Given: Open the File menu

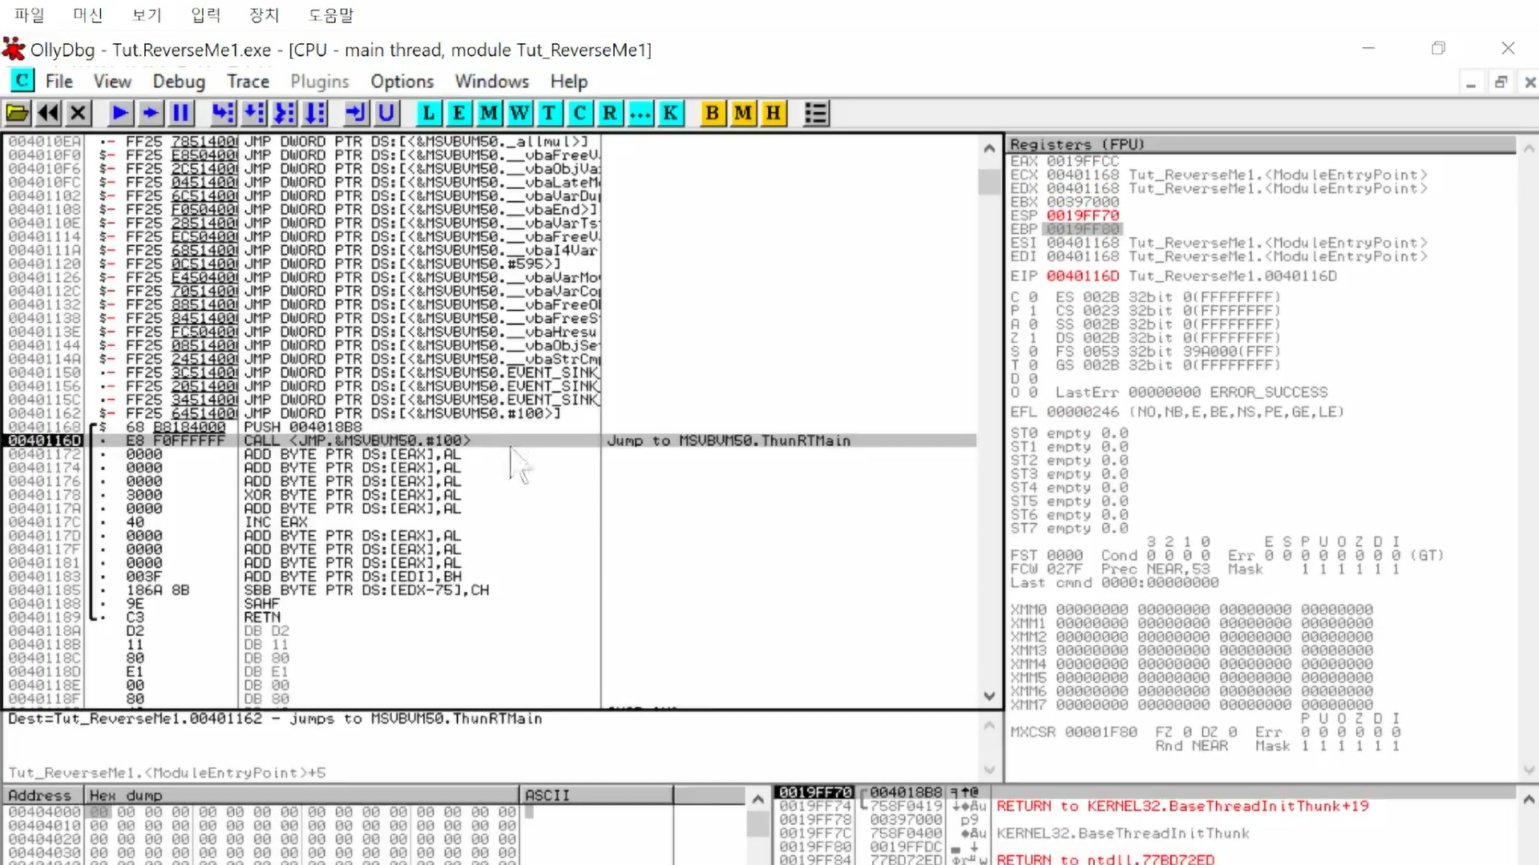Looking at the screenshot, I should tap(59, 82).
